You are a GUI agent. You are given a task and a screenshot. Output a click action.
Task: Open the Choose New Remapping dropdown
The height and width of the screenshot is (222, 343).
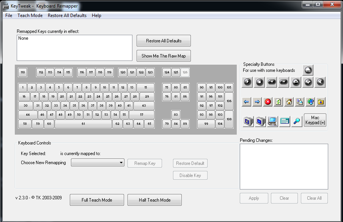point(98,163)
